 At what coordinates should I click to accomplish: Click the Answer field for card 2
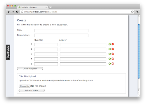pos(83,49)
